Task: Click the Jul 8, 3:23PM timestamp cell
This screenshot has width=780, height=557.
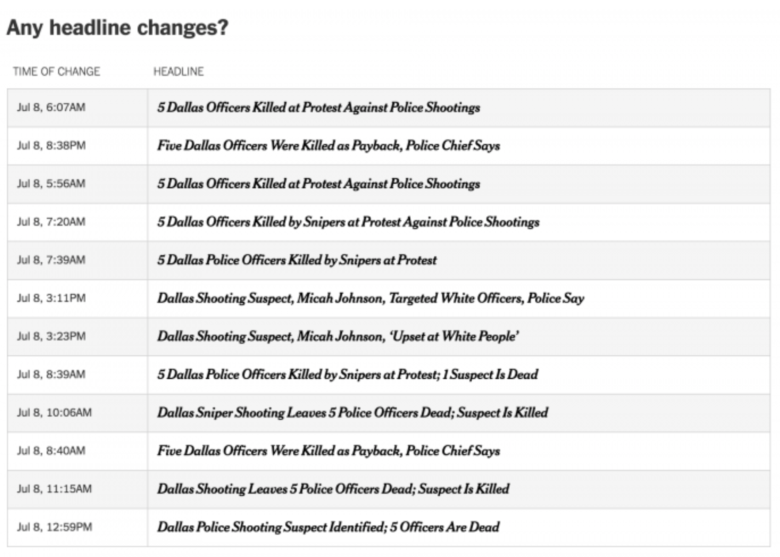Action: click(78, 336)
